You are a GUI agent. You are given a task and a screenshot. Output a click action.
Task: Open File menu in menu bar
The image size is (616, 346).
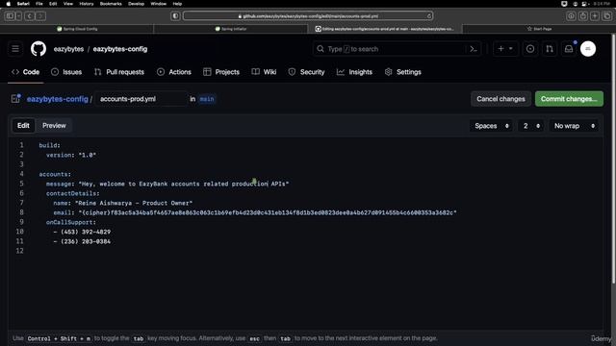click(39, 4)
